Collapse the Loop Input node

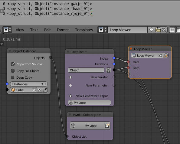tap(68, 52)
